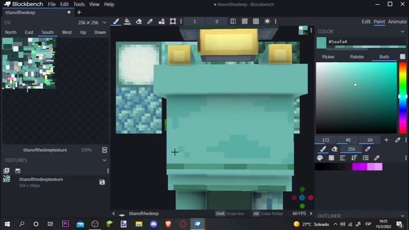Select the Paint Brush tool in toolbar

116,21
